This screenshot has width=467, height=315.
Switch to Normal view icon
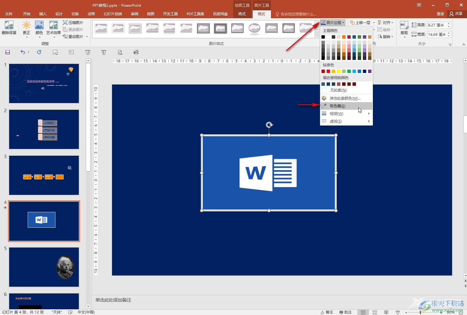[x=363, y=312]
